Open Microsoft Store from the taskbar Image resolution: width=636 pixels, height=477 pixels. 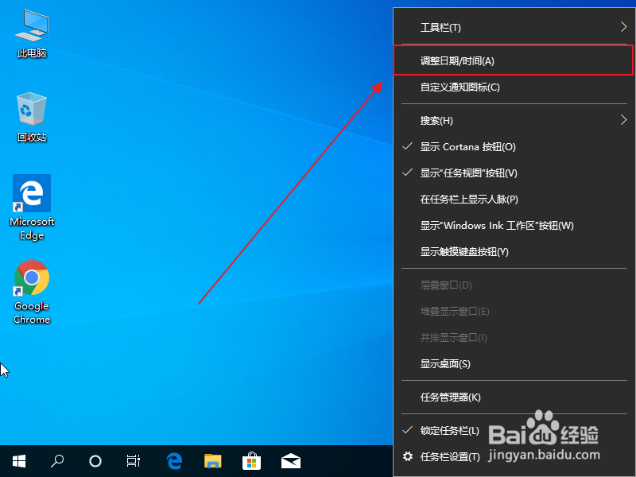[251, 460]
